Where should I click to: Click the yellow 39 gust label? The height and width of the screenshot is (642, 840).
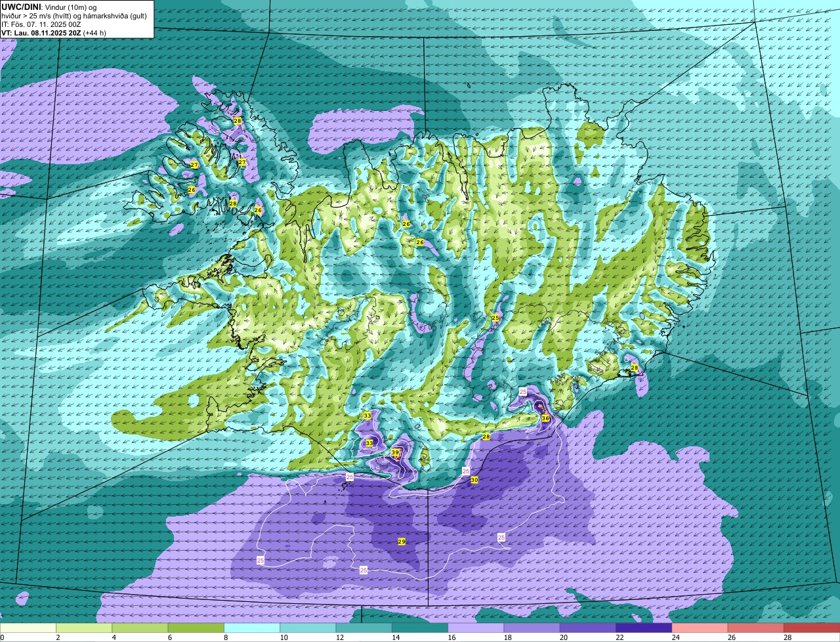(395, 452)
